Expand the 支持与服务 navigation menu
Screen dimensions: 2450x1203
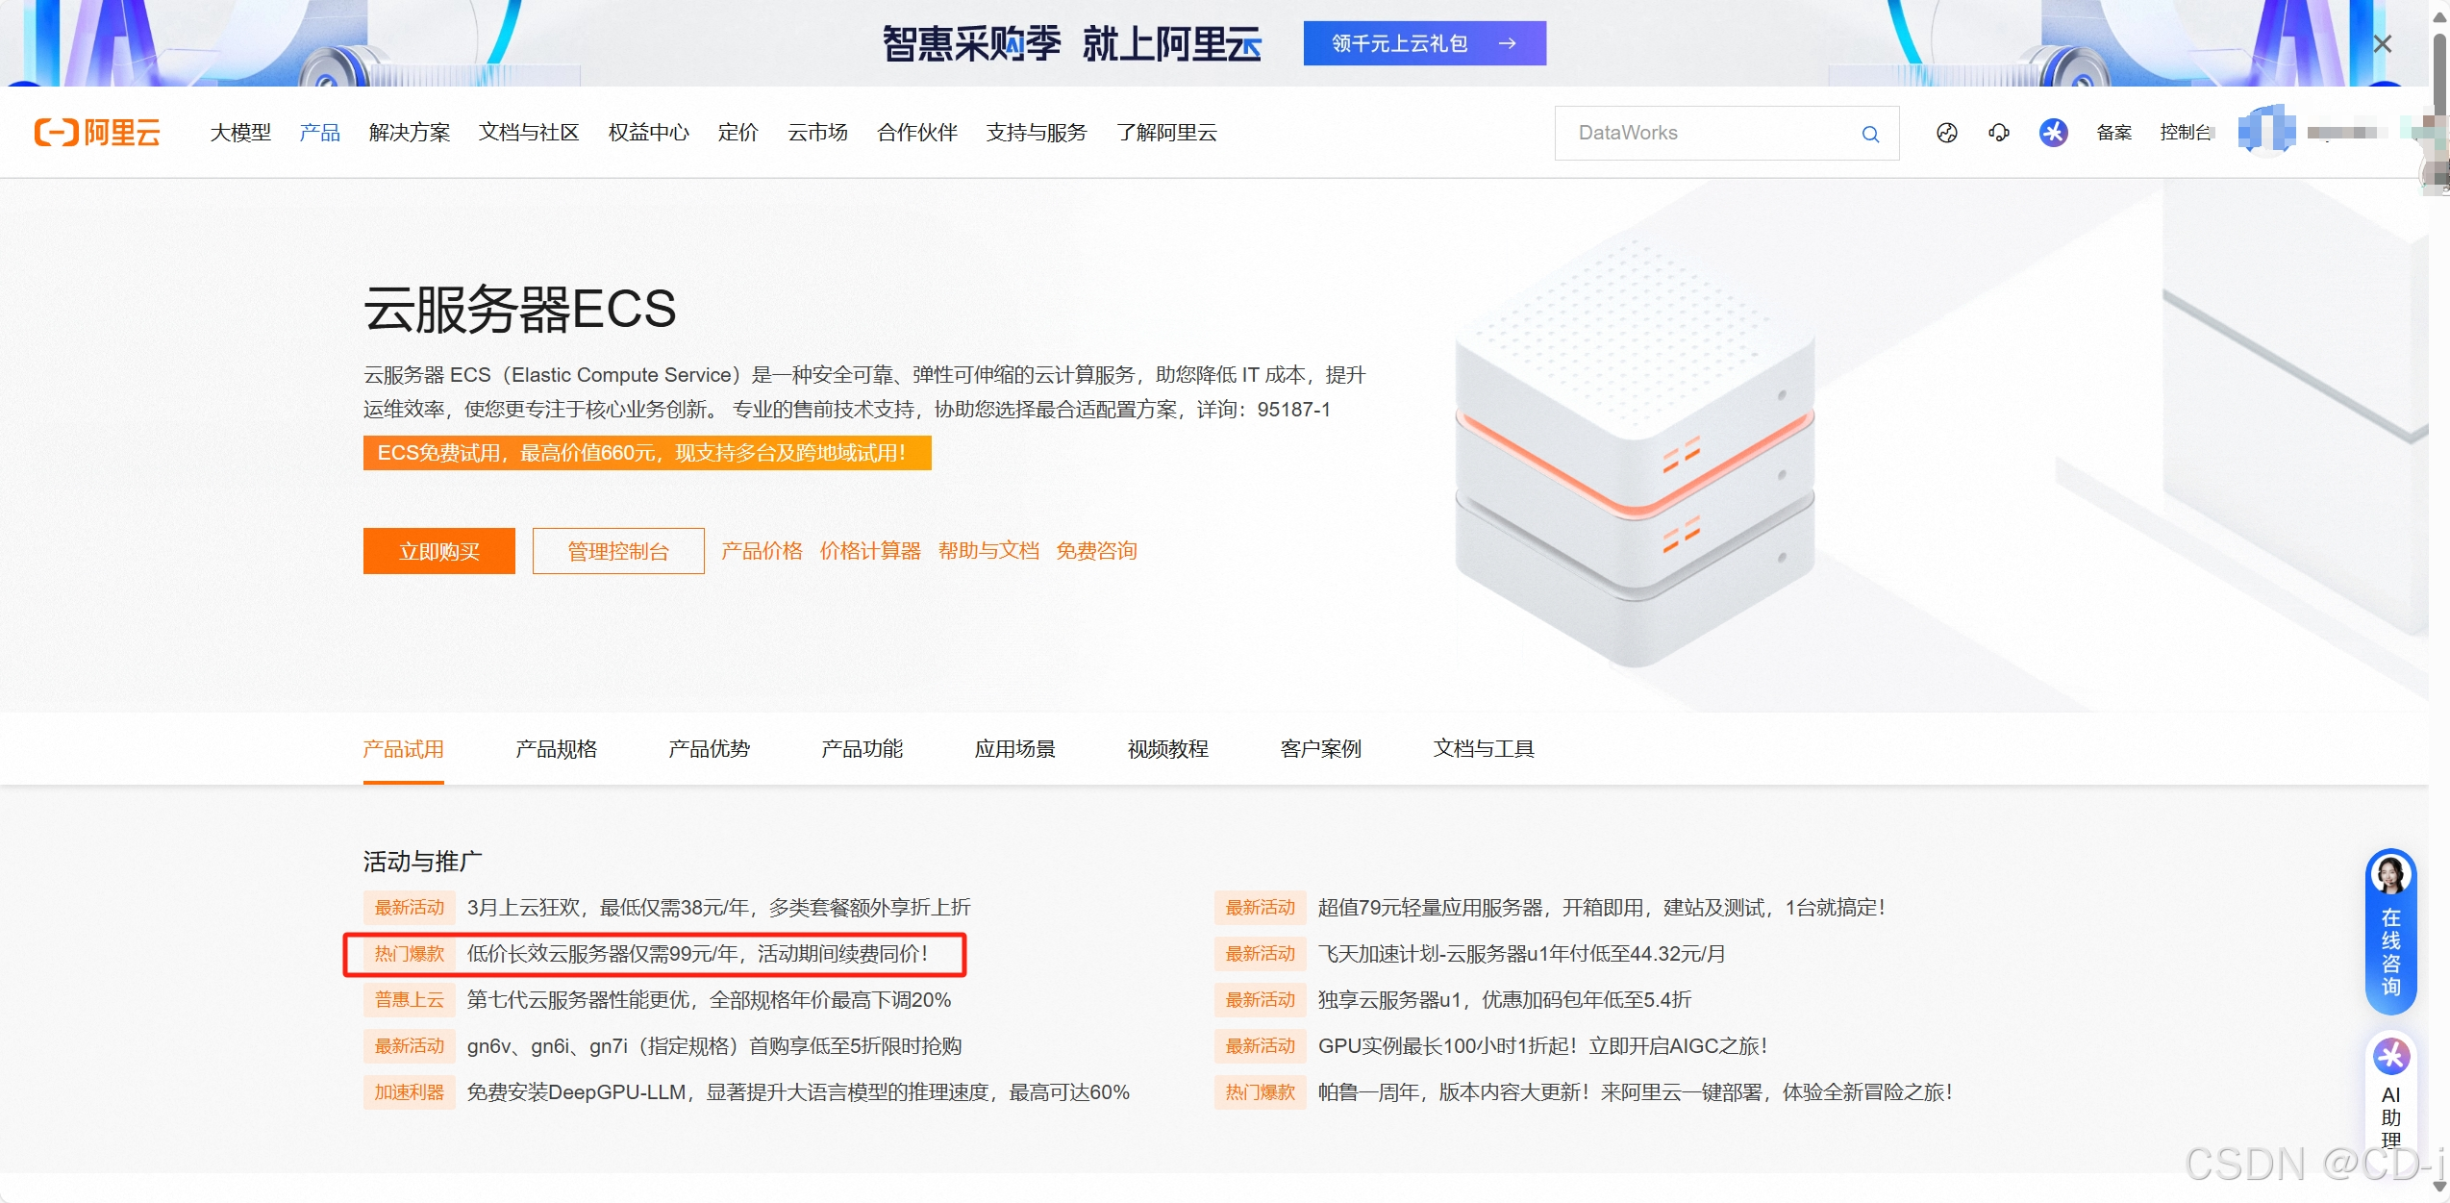pyautogui.click(x=1036, y=133)
